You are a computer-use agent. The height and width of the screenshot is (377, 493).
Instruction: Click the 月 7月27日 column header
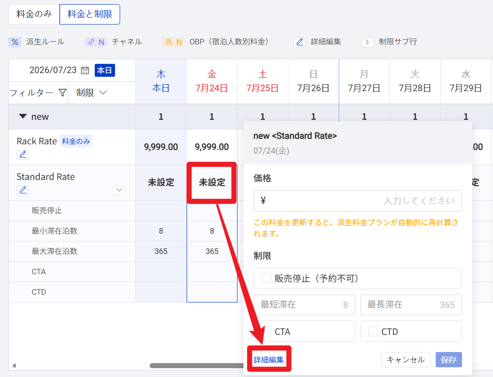364,81
